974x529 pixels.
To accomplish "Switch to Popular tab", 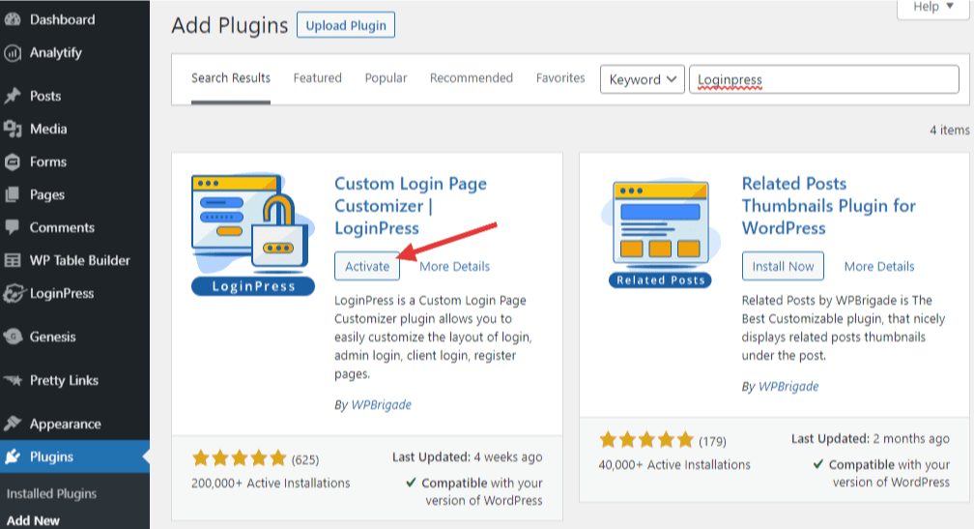I will pyautogui.click(x=386, y=77).
